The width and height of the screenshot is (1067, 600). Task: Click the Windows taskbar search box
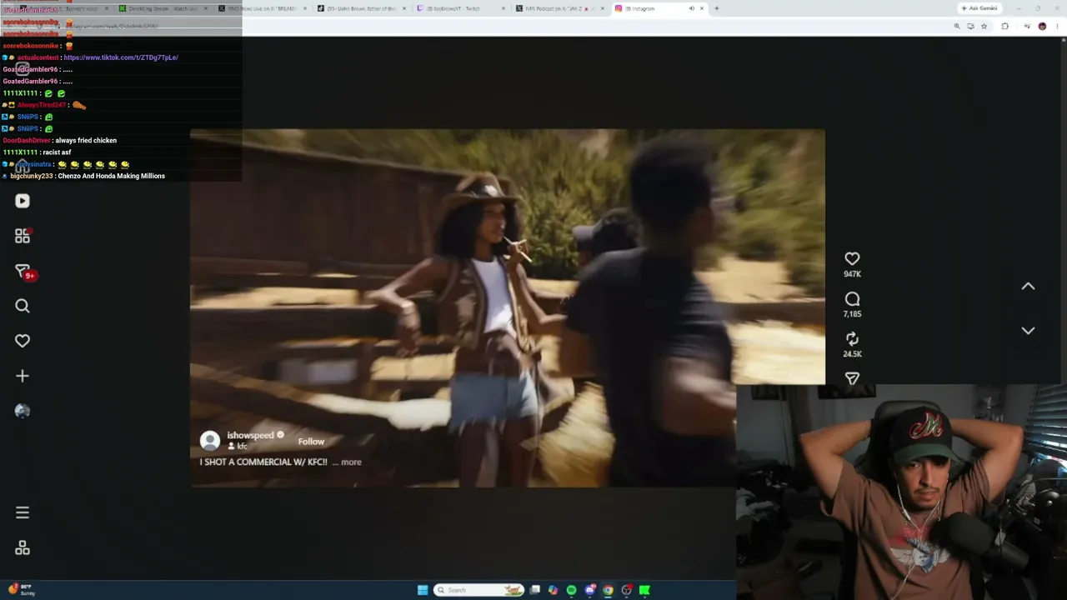pyautogui.click(x=479, y=590)
